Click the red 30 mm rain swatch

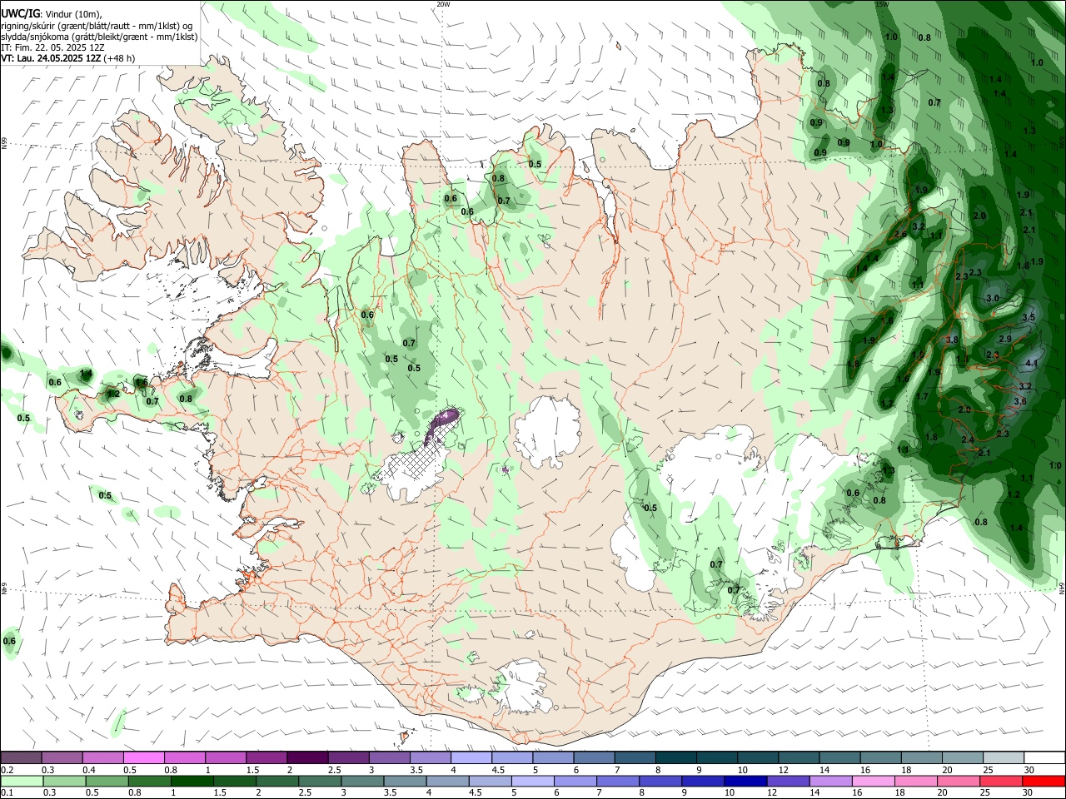point(1045,781)
